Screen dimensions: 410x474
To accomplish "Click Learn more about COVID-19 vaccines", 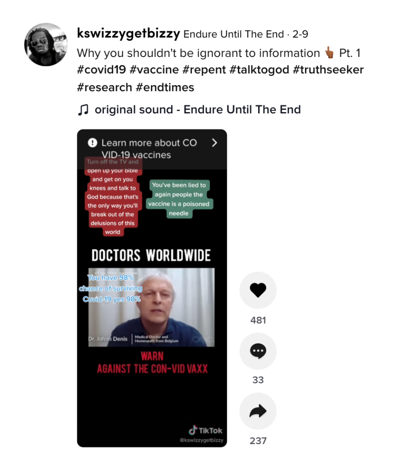I will (149, 149).
